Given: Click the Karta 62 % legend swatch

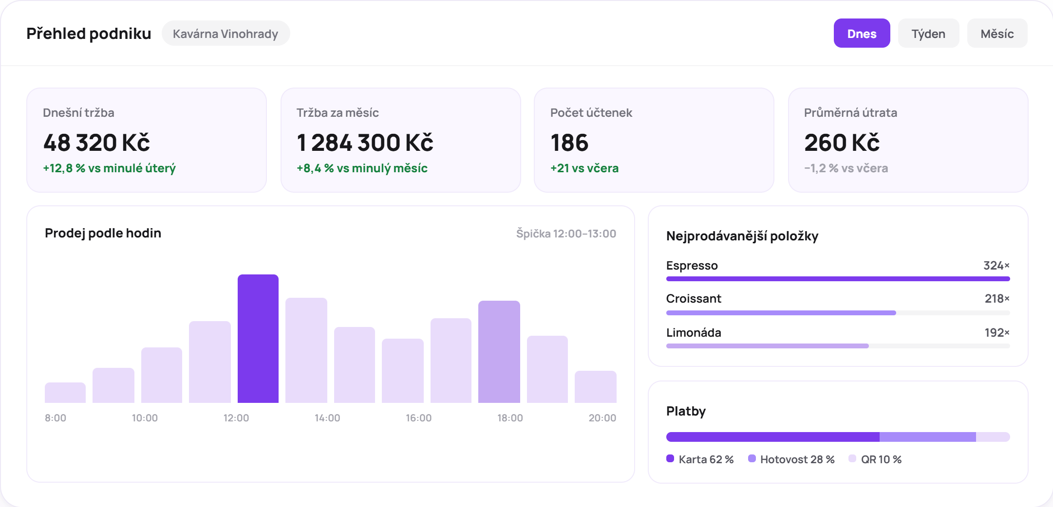Looking at the screenshot, I should (x=670, y=458).
